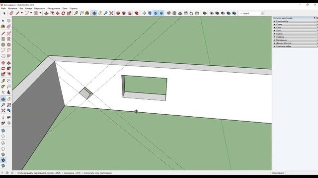Expand the Компоненты tray panel

pyautogui.click(x=295, y=21)
